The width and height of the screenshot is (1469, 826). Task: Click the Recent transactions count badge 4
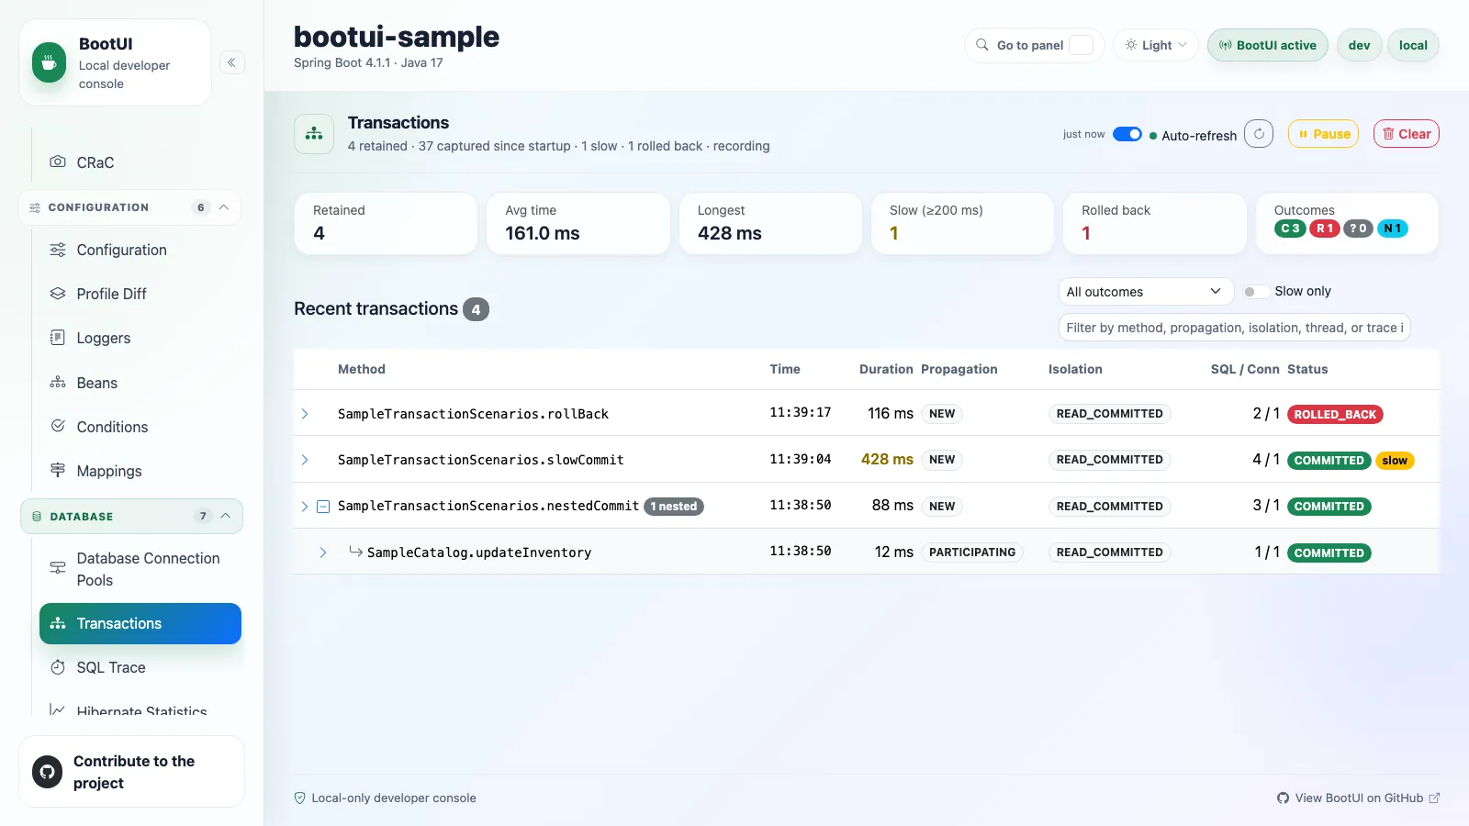(476, 309)
